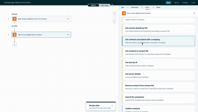Expand the Recipe data panel
198x112 pixels.
coord(112,106)
